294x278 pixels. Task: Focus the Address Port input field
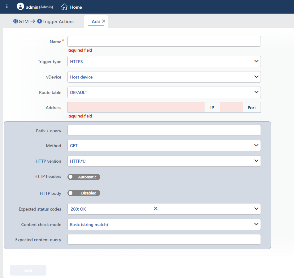point(231,107)
